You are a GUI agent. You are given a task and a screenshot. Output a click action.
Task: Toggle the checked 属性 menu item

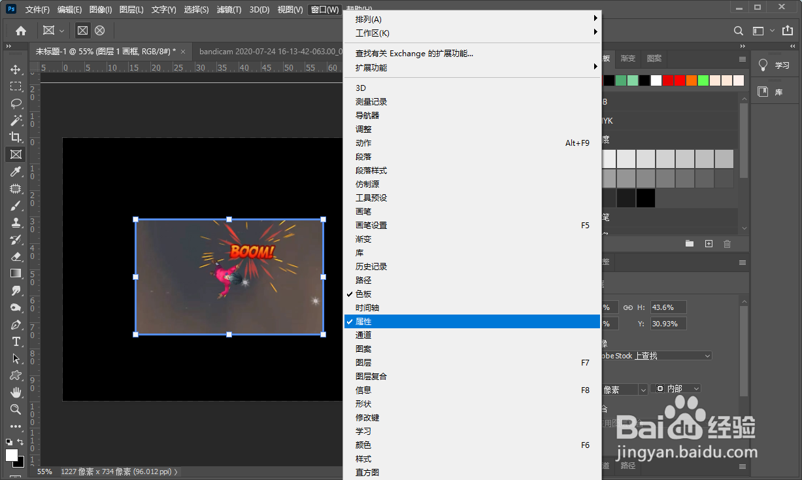(471, 322)
